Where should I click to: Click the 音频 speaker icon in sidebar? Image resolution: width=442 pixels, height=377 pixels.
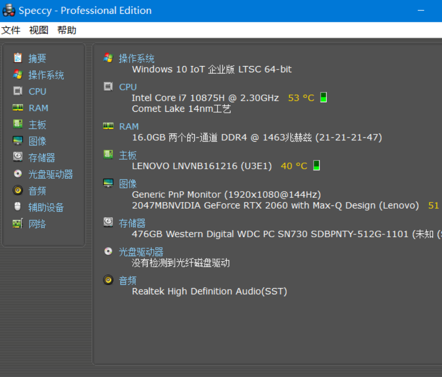18,191
